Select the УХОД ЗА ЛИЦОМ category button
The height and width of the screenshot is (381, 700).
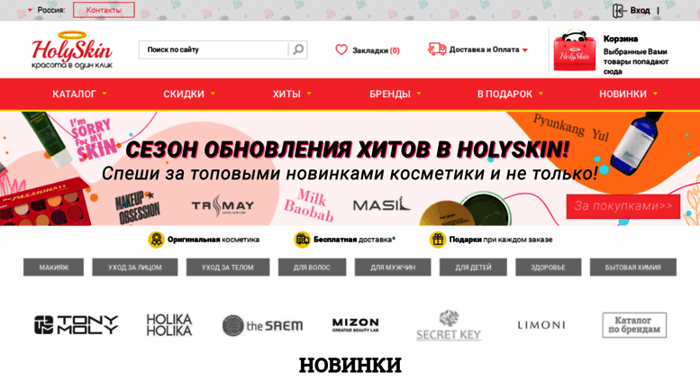[x=135, y=268]
